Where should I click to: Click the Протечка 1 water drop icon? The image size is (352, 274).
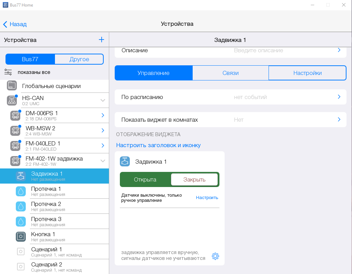click(21, 191)
